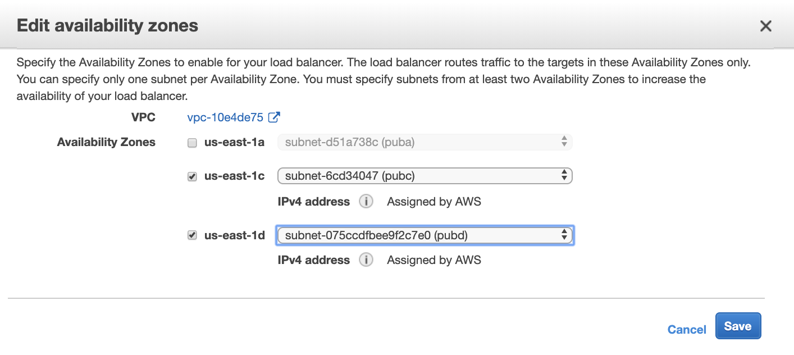Click the us-east-1c label text
The width and height of the screenshot is (794, 355).
pos(234,176)
